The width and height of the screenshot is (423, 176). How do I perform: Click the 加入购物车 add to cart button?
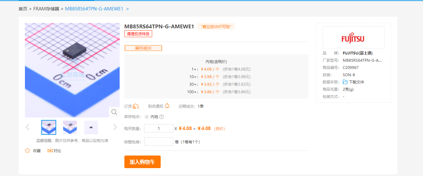click(x=142, y=162)
